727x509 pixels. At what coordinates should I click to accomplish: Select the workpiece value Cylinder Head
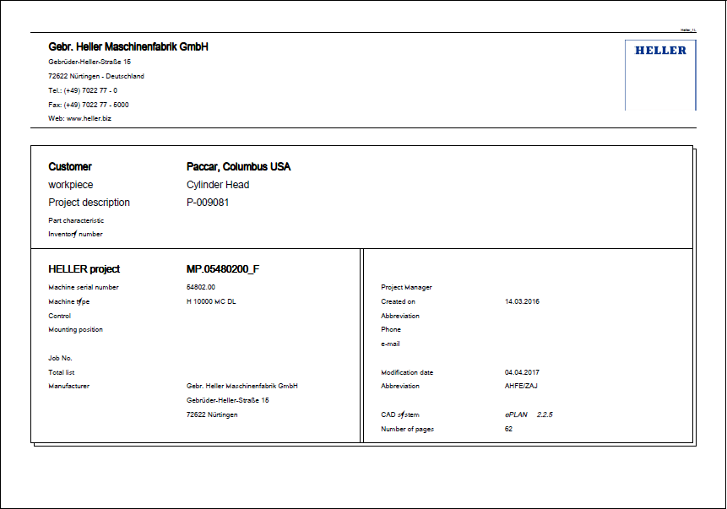pyautogui.click(x=218, y=185)
